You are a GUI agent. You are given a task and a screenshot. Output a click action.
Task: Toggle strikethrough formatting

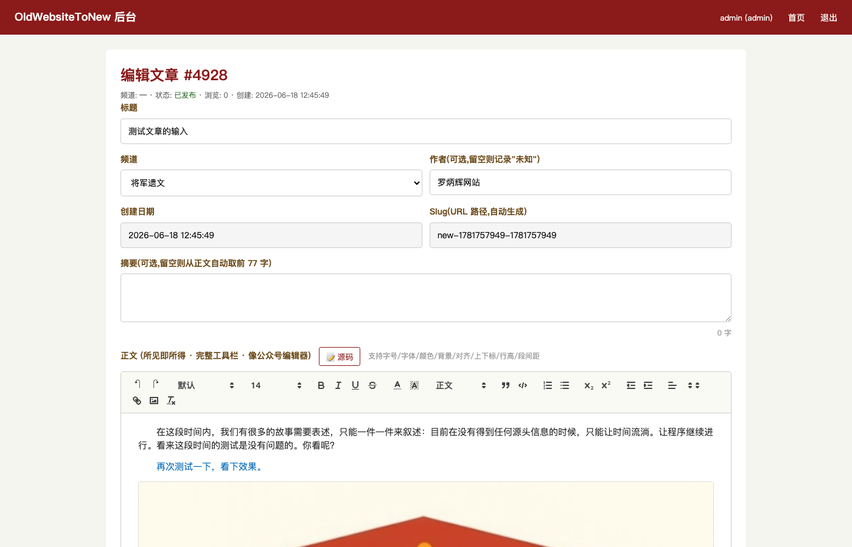point(372,385)
